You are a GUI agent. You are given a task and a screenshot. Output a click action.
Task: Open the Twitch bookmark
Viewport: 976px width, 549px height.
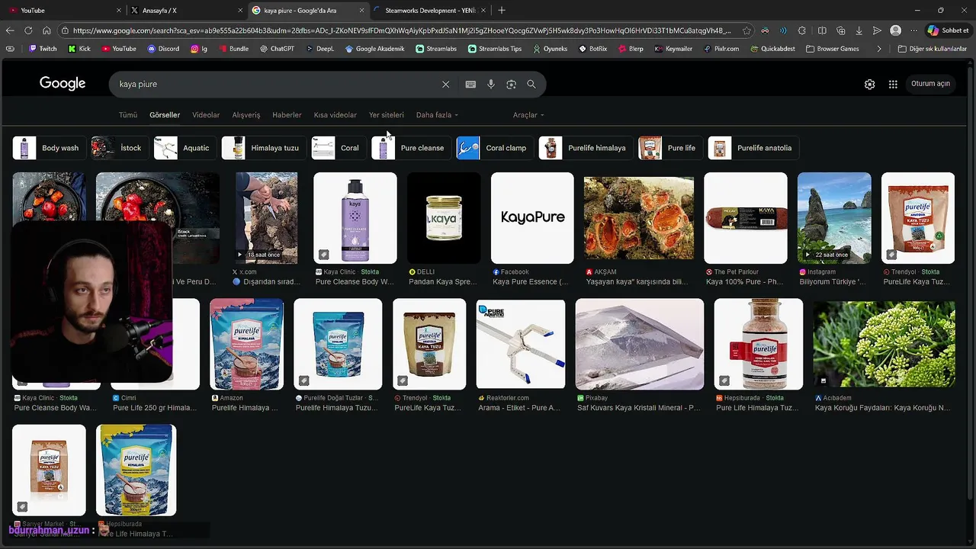[43, 49]
